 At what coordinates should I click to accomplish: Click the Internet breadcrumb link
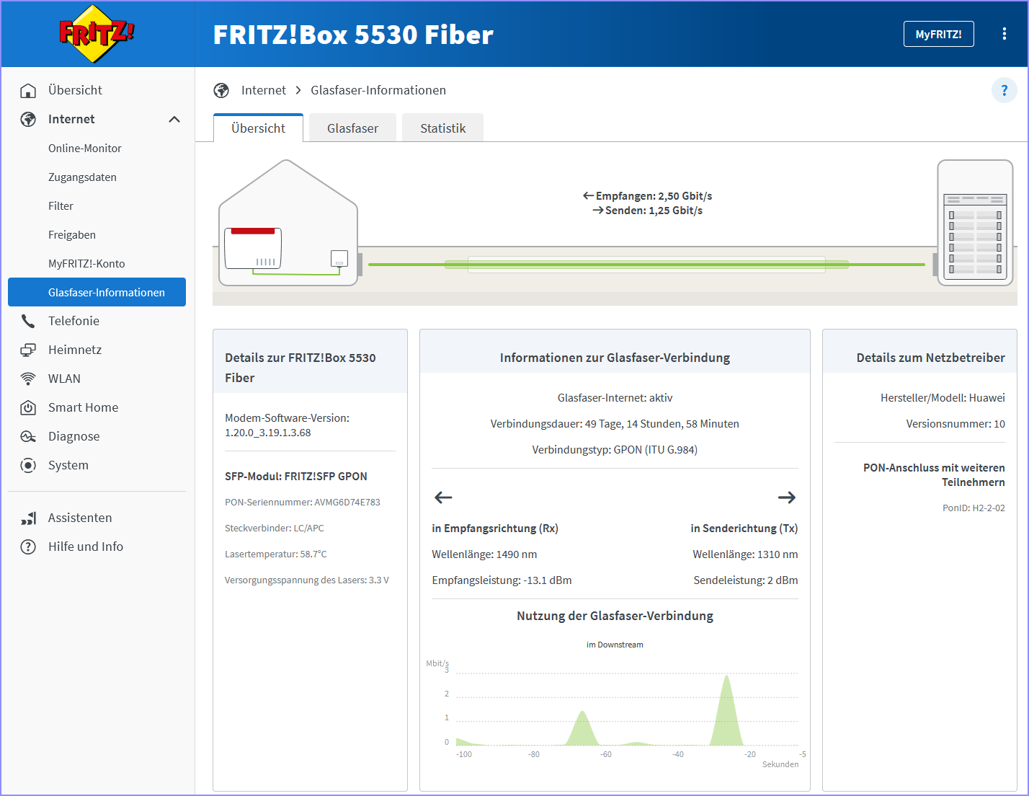pyautogui.click(x=264, y=90)
